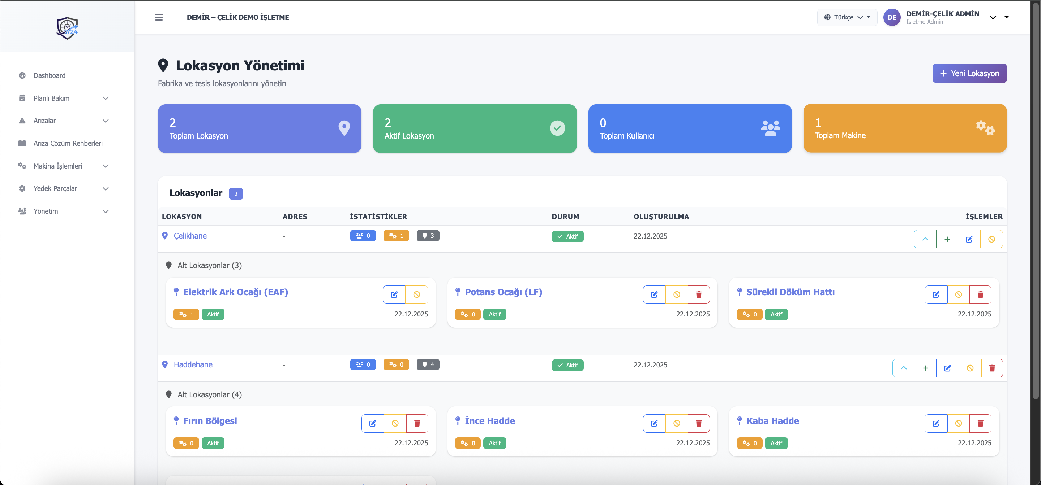Disable İnce Hadde with the ban icon
The image size is (1041, 485).
pyautogui.click(x=677, y=423)
